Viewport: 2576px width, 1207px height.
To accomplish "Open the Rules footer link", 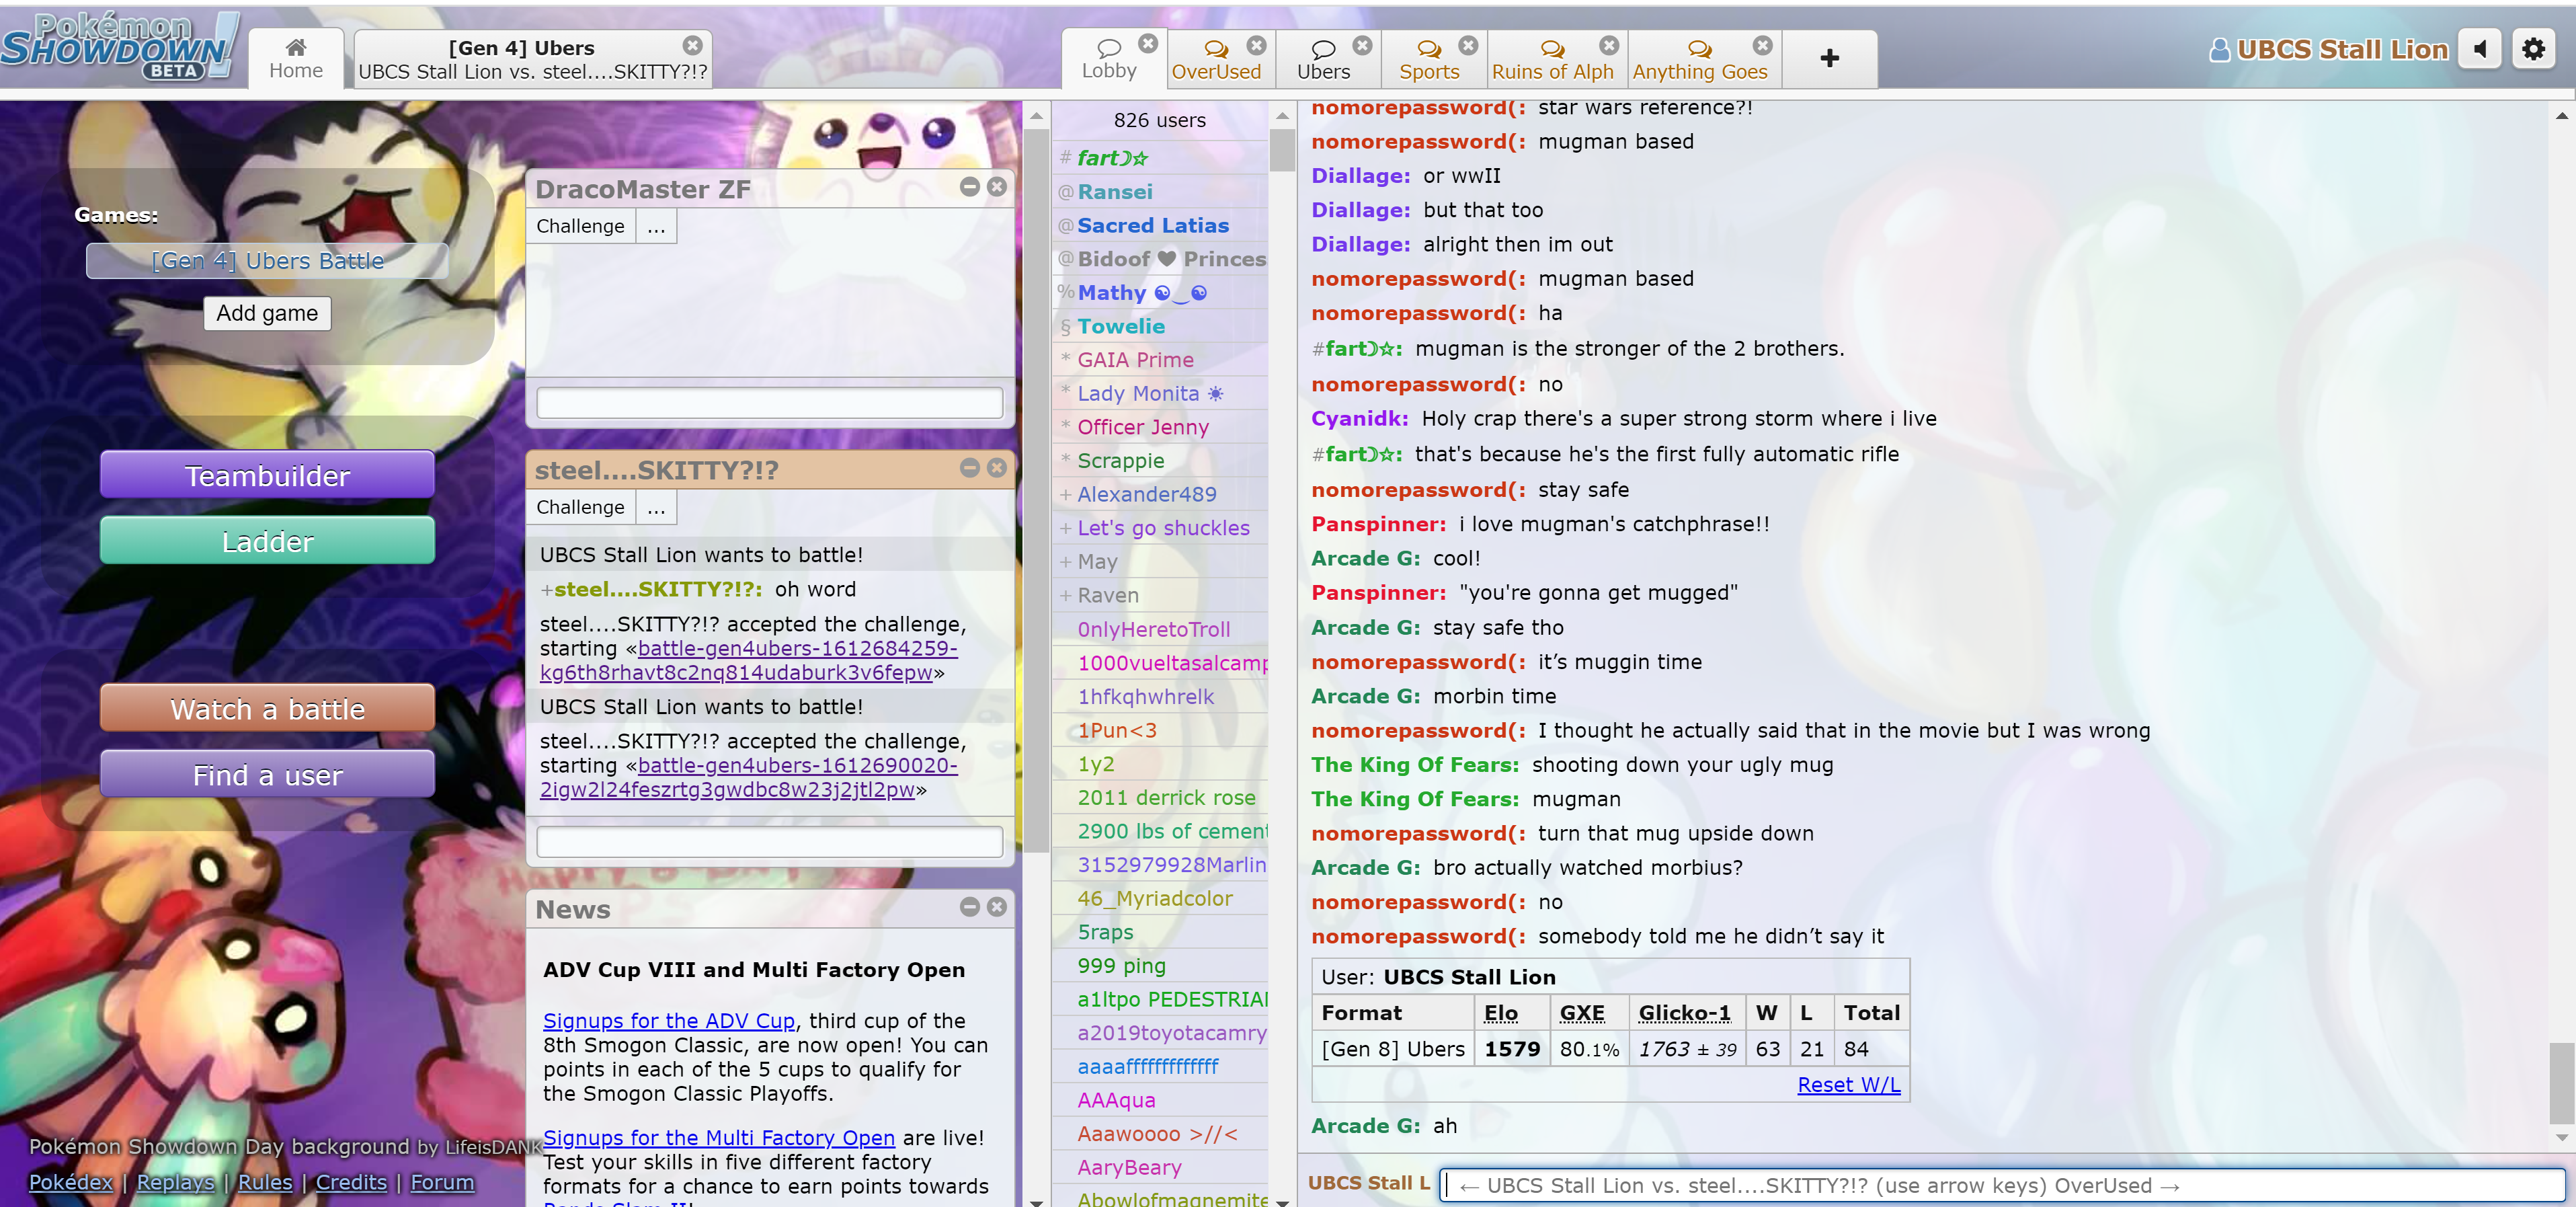I will pyautogui.click(x=265, y=1182).
